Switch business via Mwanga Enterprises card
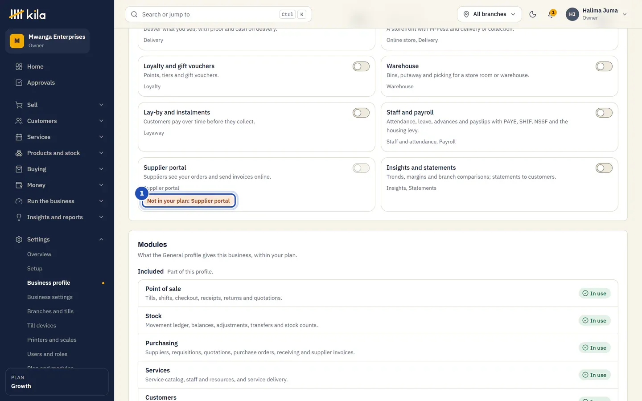642x401 pixels. click(x=48, y=41)
